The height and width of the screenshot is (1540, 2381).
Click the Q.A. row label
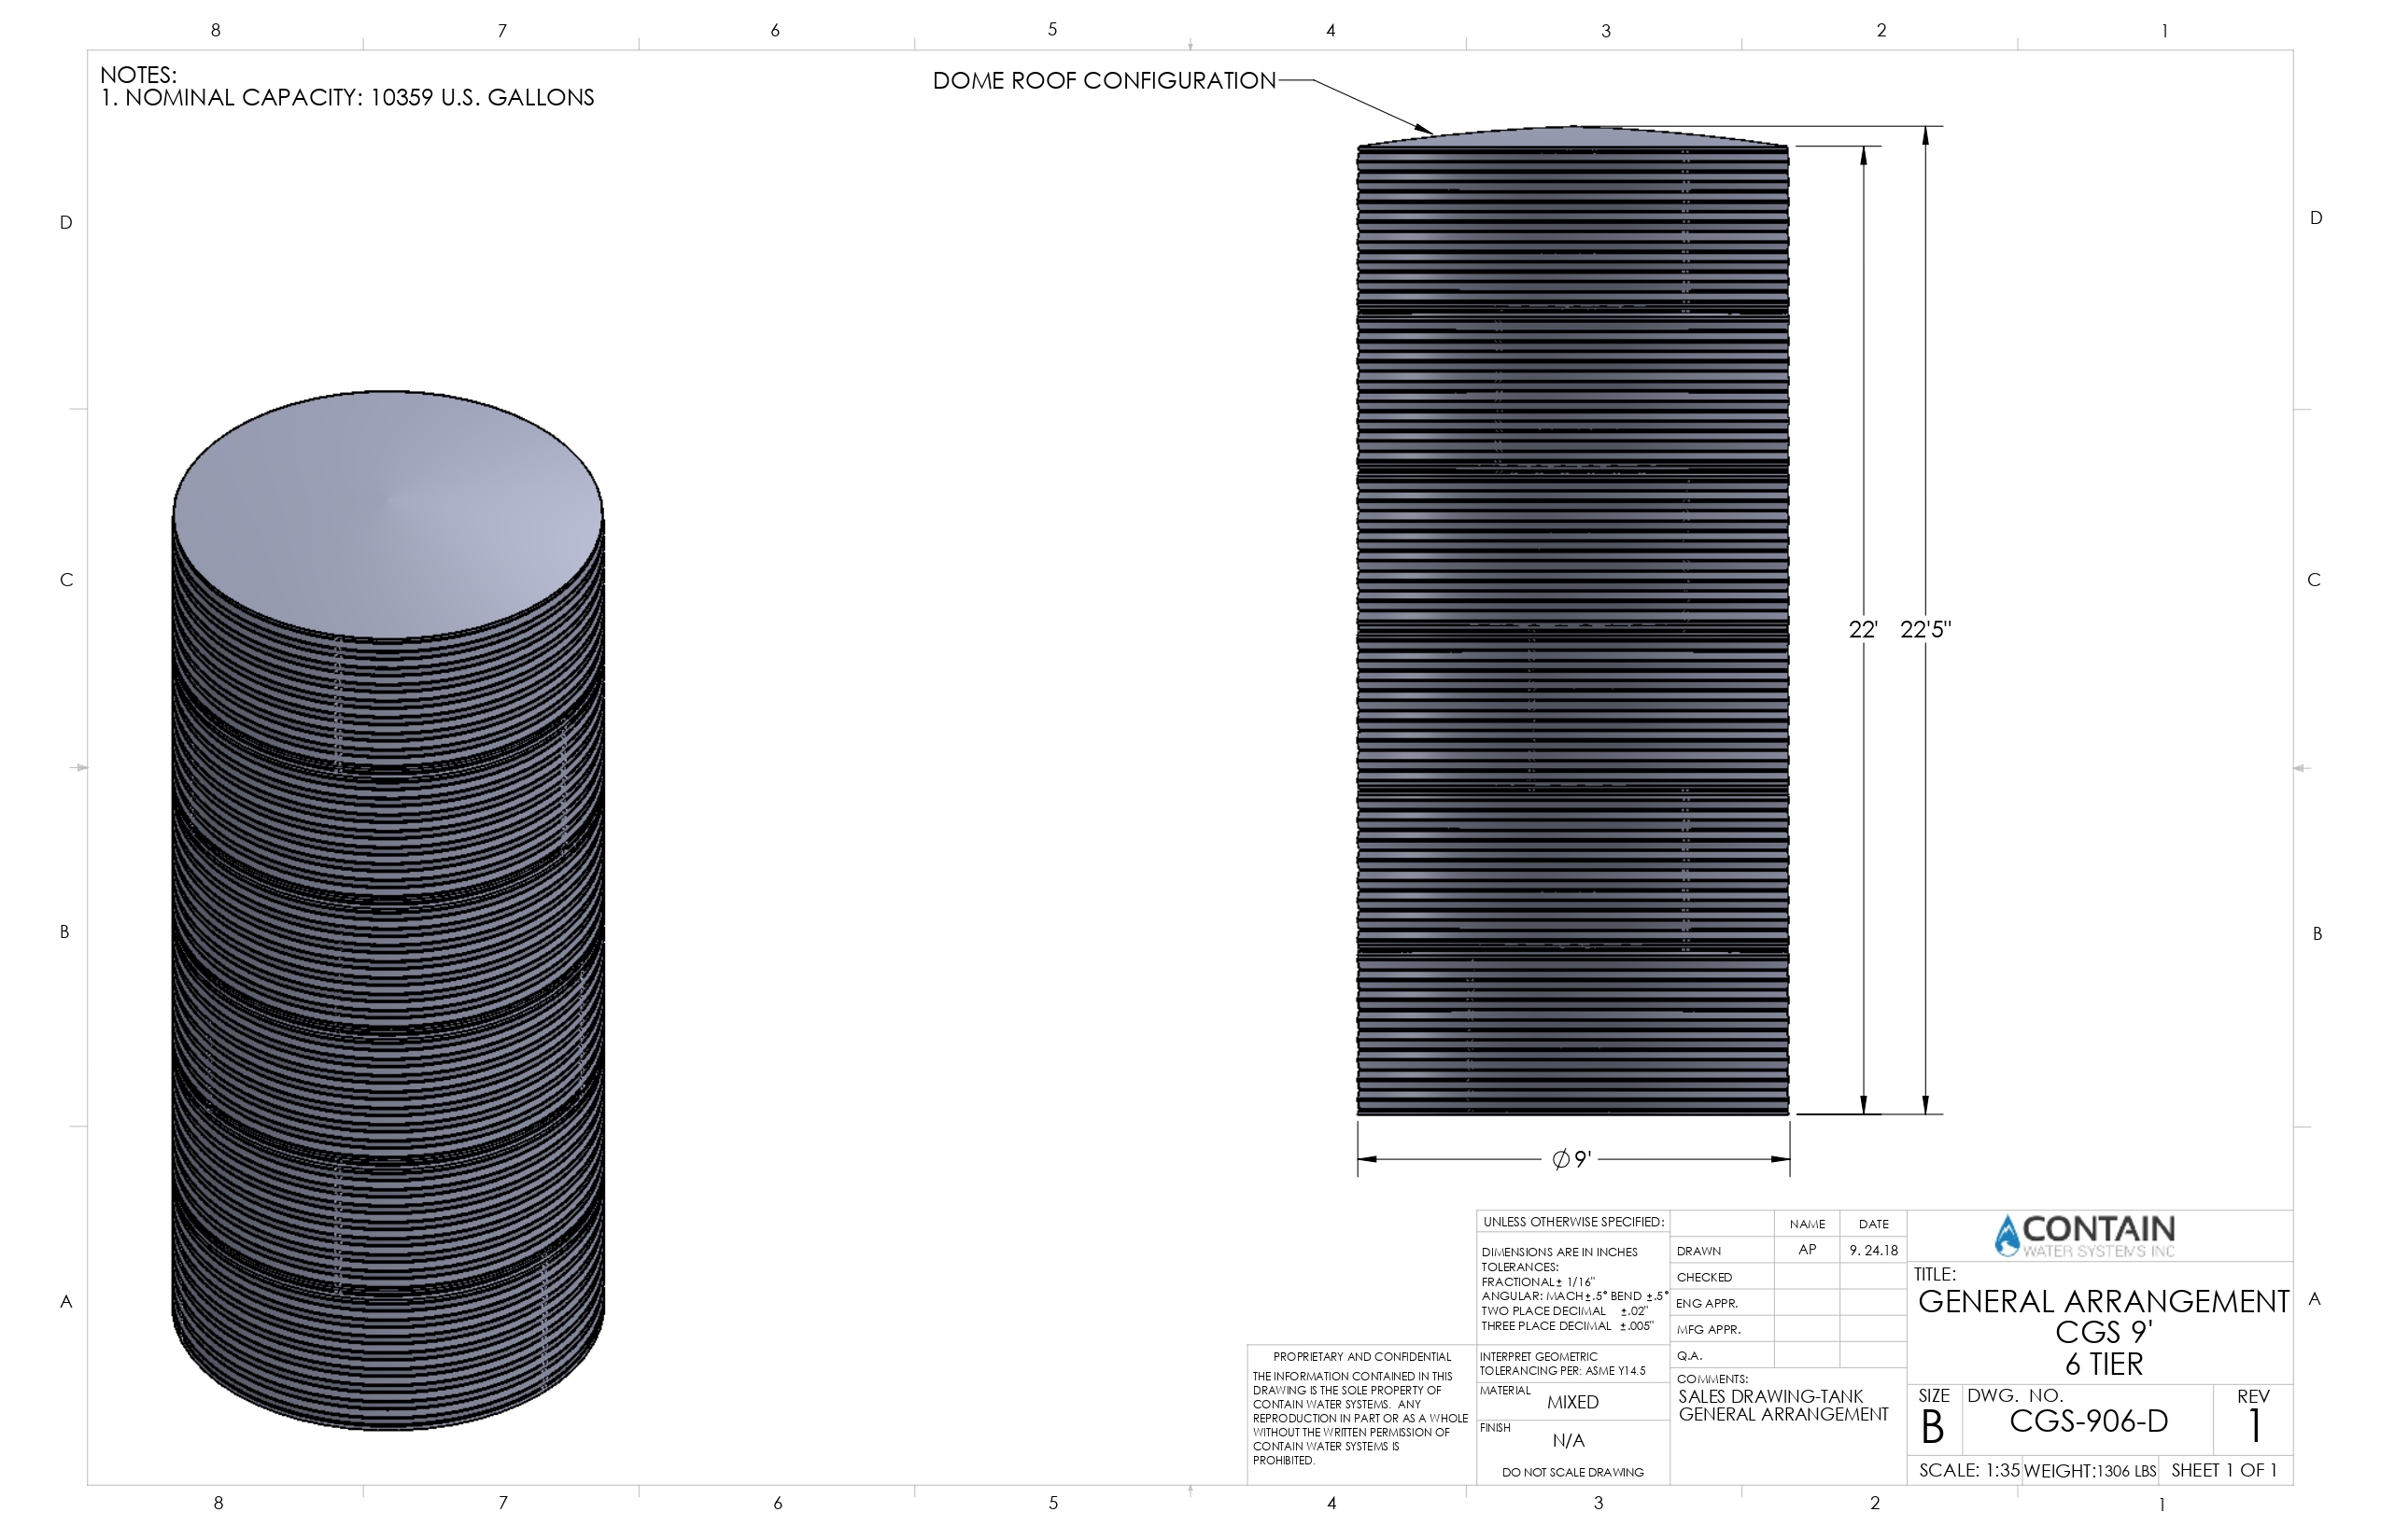tap(1689, 1356)
